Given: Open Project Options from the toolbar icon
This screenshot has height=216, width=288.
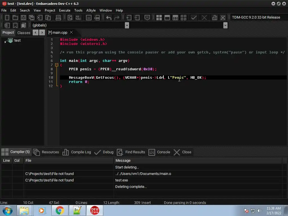Looking at the screenshot, I should tap(147, 18).
